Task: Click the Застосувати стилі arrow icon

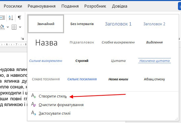Action: click(x=33, y=113)
